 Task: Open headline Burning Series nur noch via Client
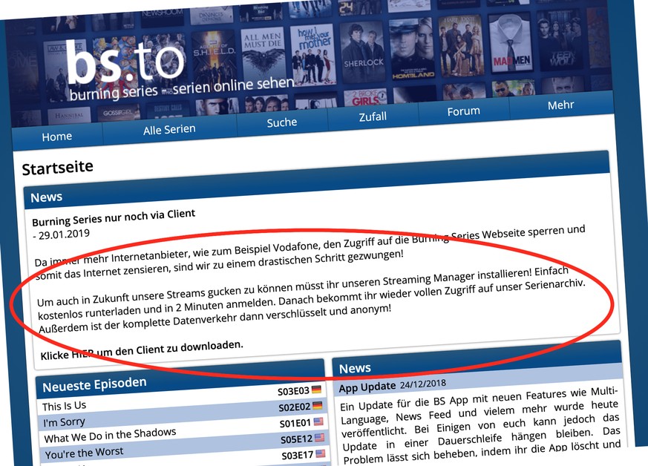pyautogui.click(x=114, y=217)
